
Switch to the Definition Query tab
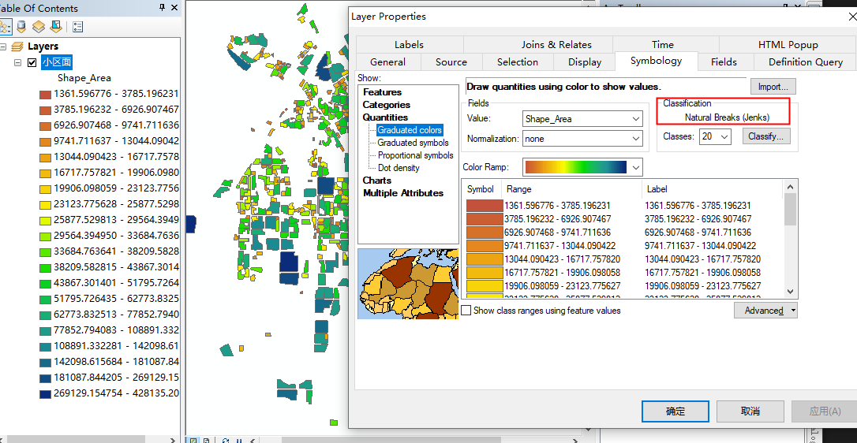(806, 61)
